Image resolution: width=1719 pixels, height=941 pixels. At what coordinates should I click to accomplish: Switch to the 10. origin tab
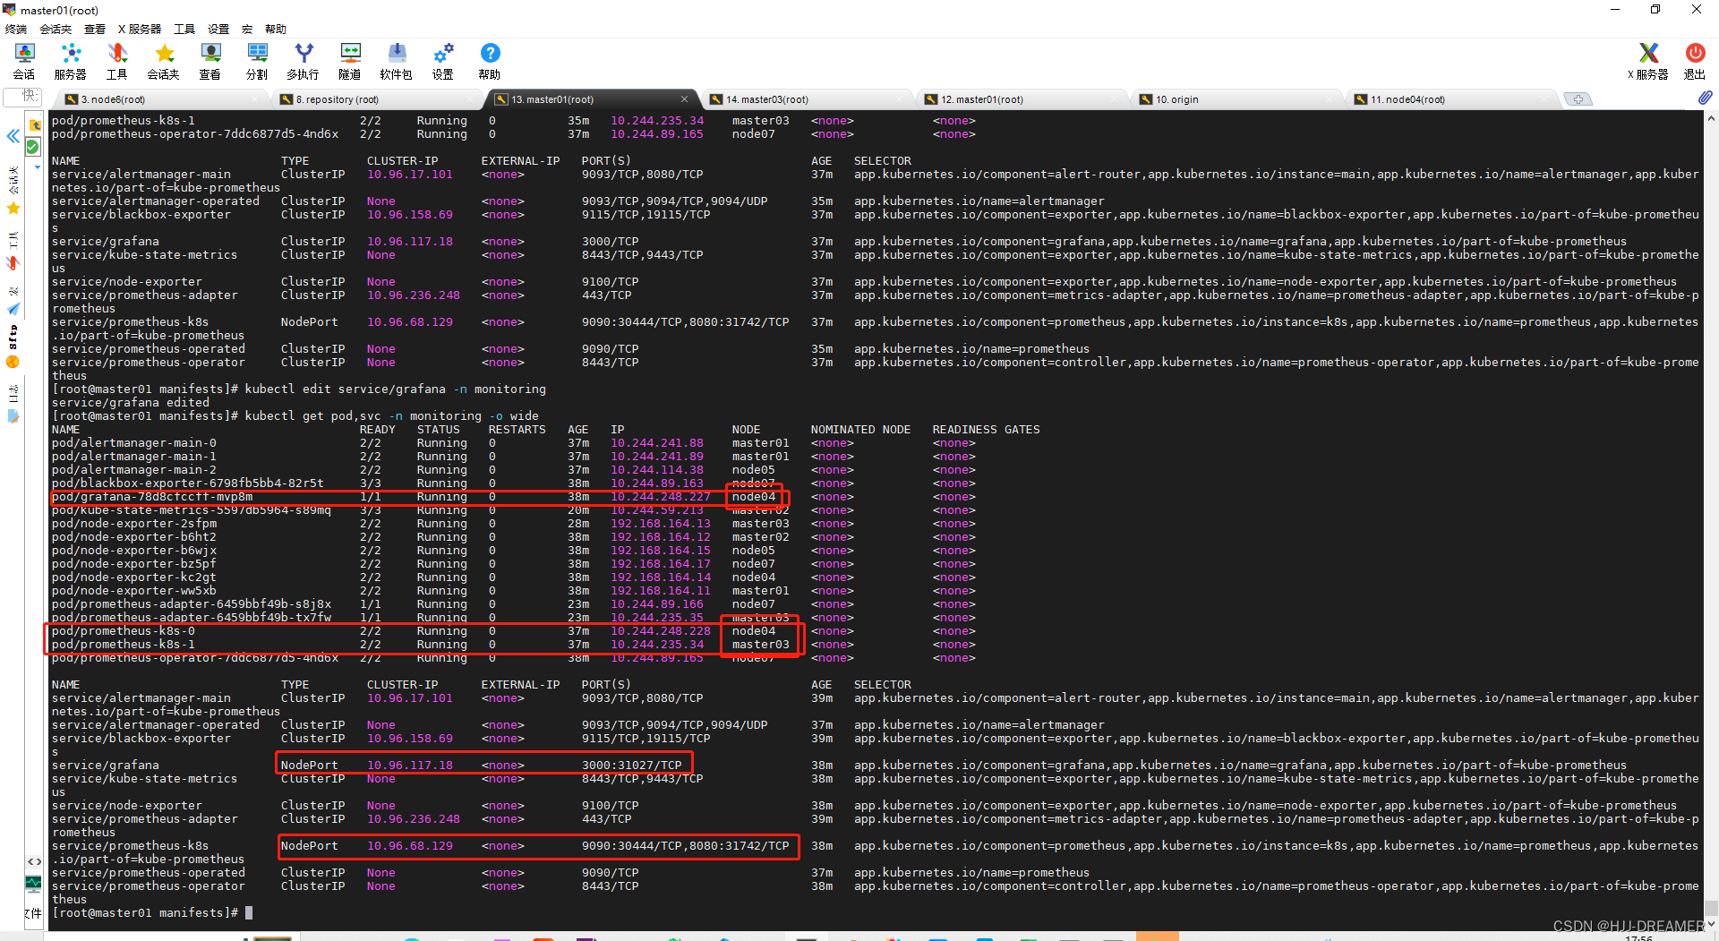pos(1176,99)
